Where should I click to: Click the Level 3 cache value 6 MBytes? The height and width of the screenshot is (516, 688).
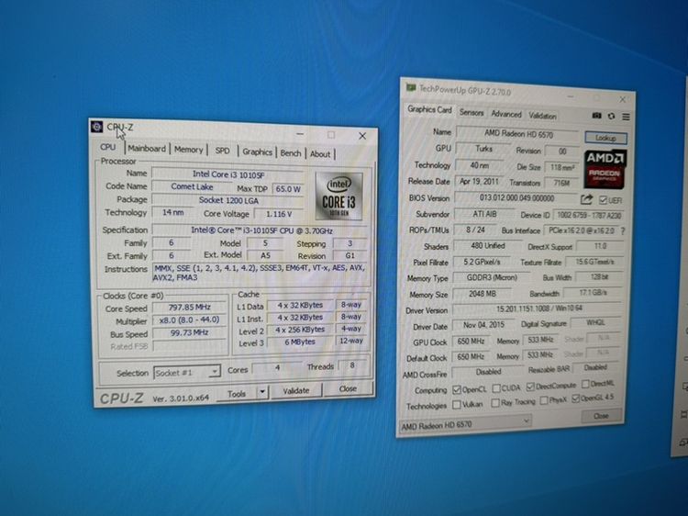tap(300, 342)
